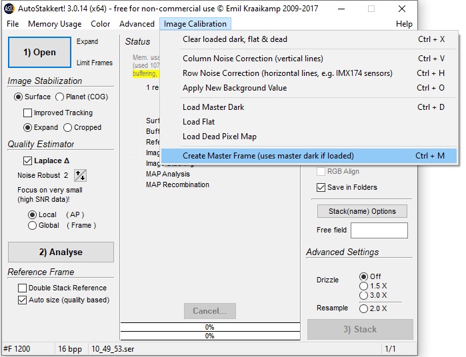Viewport: 466px width, 357px height.
Task: Click into the Free field text box
Action: point(379,230)
